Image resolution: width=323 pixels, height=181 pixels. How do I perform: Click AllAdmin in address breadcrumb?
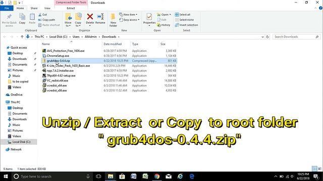[x=91, y=37]
